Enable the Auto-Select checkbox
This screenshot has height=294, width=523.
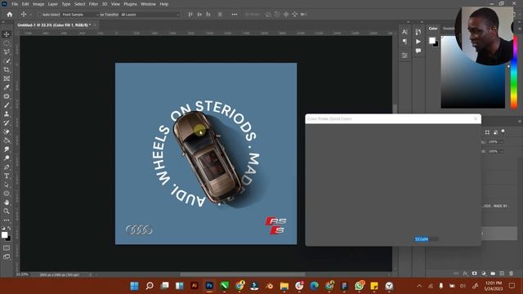point(39,15)
